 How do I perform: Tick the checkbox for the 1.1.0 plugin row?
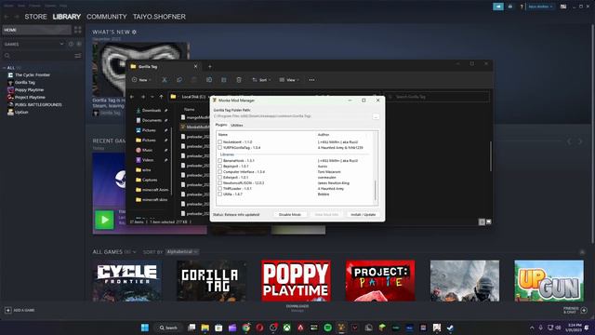(219, 141)
